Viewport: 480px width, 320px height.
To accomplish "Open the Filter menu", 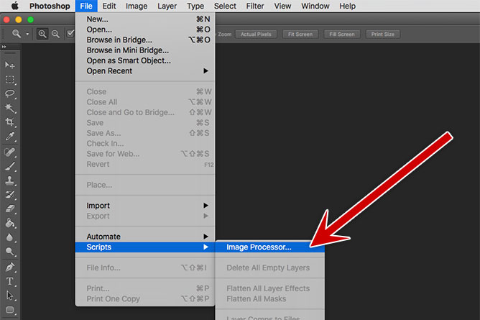I will point(255,6).
